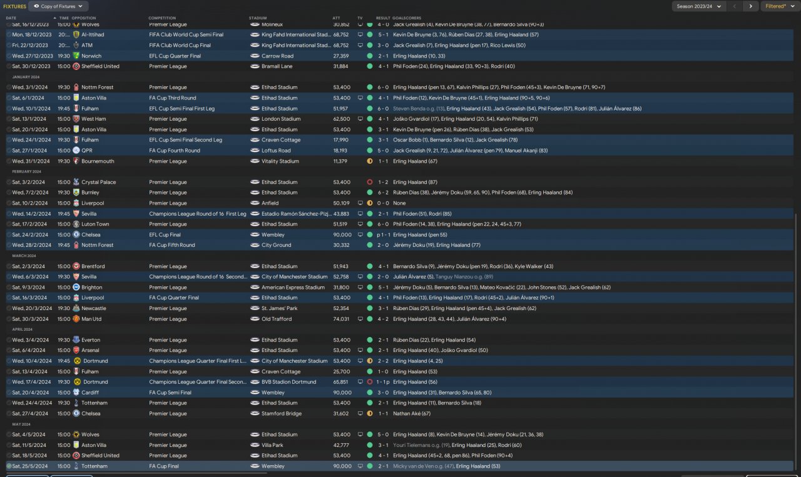
Task: Open Arsenal via its club badge
Action: 76,350
